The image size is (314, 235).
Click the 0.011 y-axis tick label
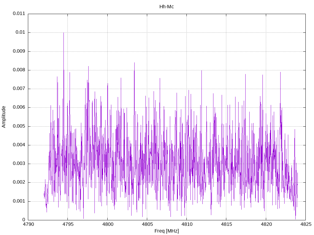tap(19, 13)
